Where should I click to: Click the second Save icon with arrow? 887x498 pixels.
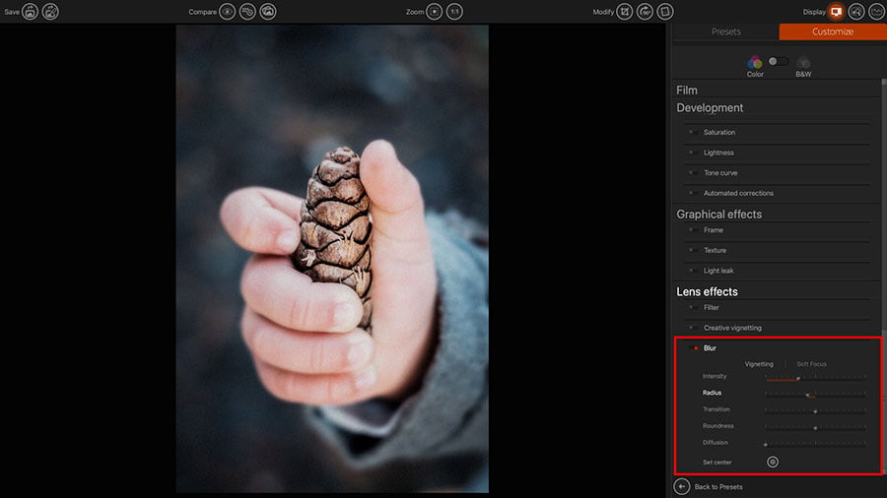pos(50,11)
